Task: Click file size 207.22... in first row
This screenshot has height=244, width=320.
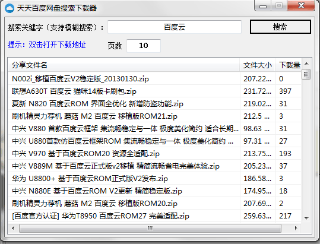Action: pyautogui.click(x=257, y=79)
